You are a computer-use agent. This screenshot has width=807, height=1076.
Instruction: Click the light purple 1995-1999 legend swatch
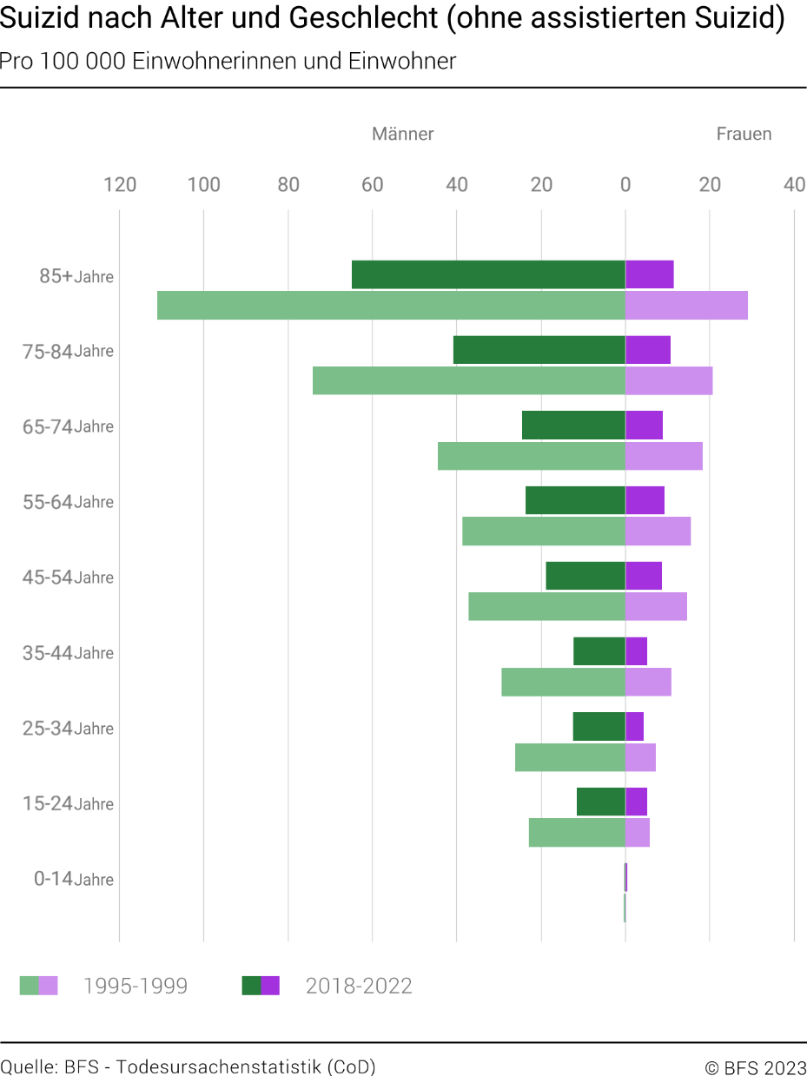click(x=49, y=985)
